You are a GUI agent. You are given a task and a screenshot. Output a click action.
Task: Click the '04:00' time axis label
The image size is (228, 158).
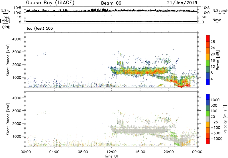pos(54,152)
